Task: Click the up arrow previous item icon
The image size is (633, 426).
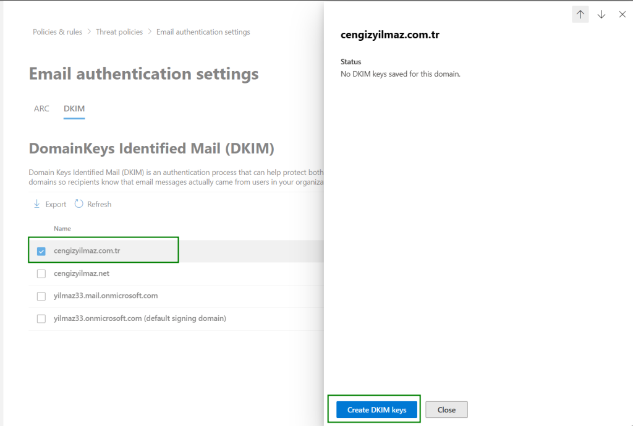Action: point(580,14)
